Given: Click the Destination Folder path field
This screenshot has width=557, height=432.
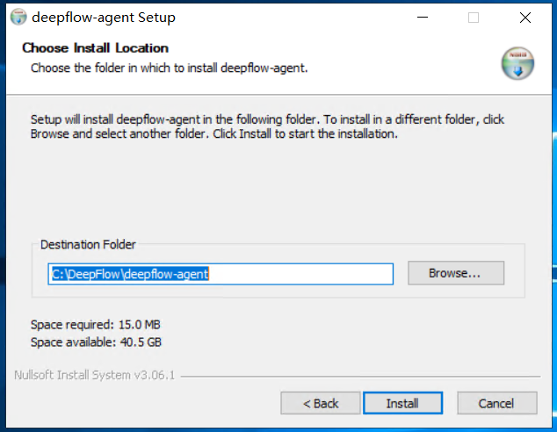Looking at the screenshot, I should tap(220, 273).
